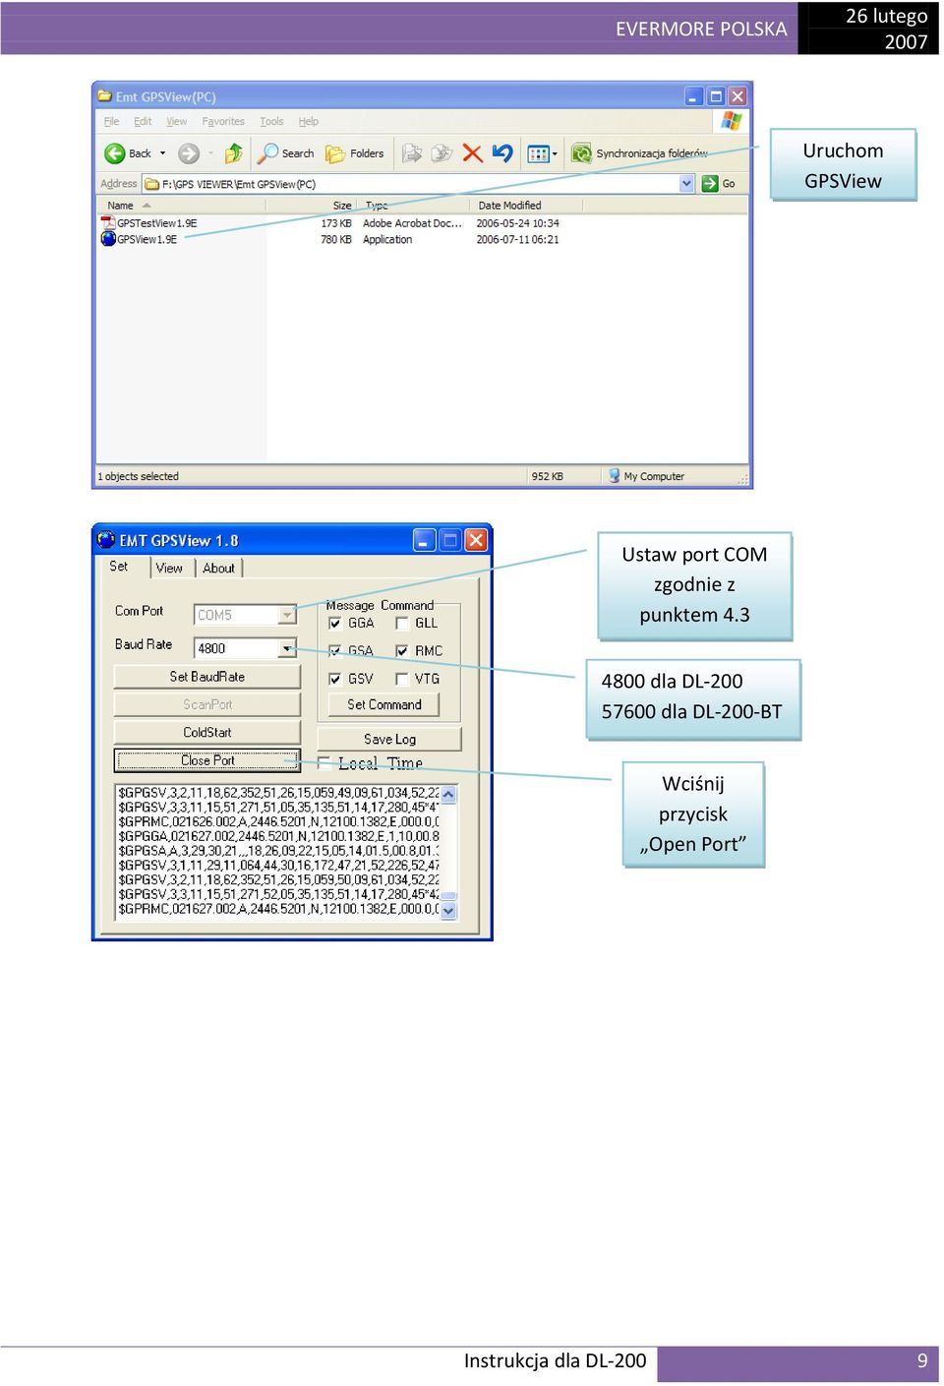Click the red Delete X icon

[472, 153]
